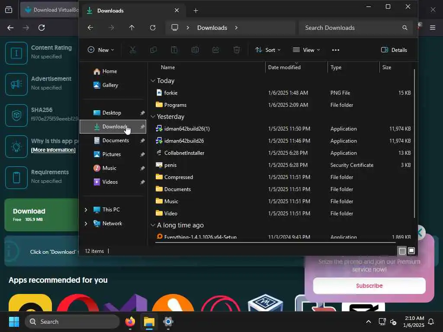Screen dimensions: 443x332
Task: Click the Rename icon in Explorer toolbar
Action: (195, 50)
